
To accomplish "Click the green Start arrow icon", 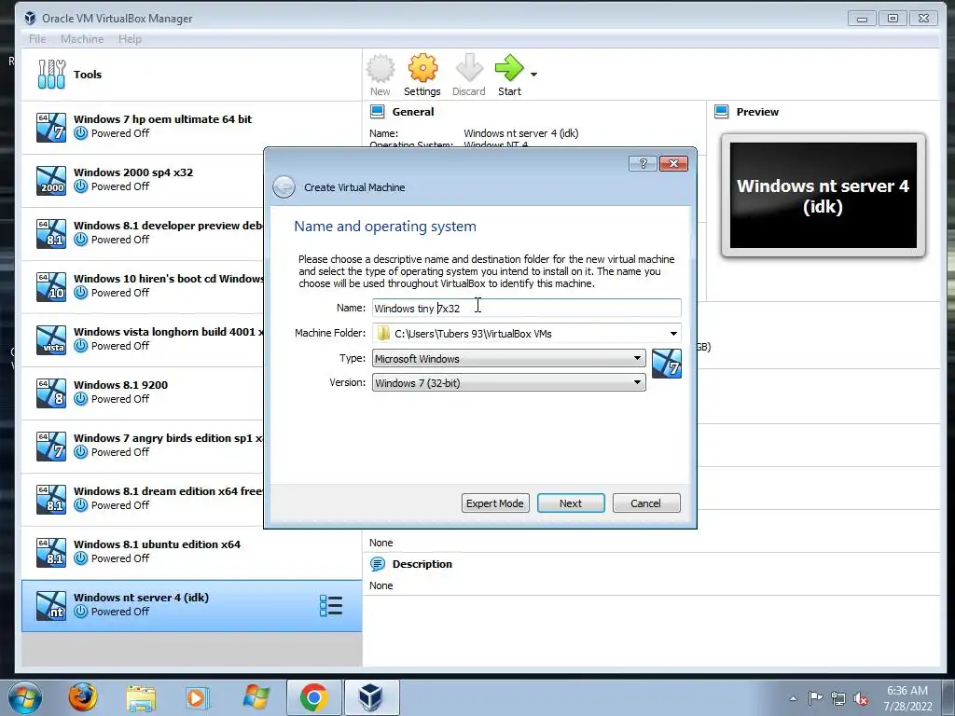I will tap(509, 68).
